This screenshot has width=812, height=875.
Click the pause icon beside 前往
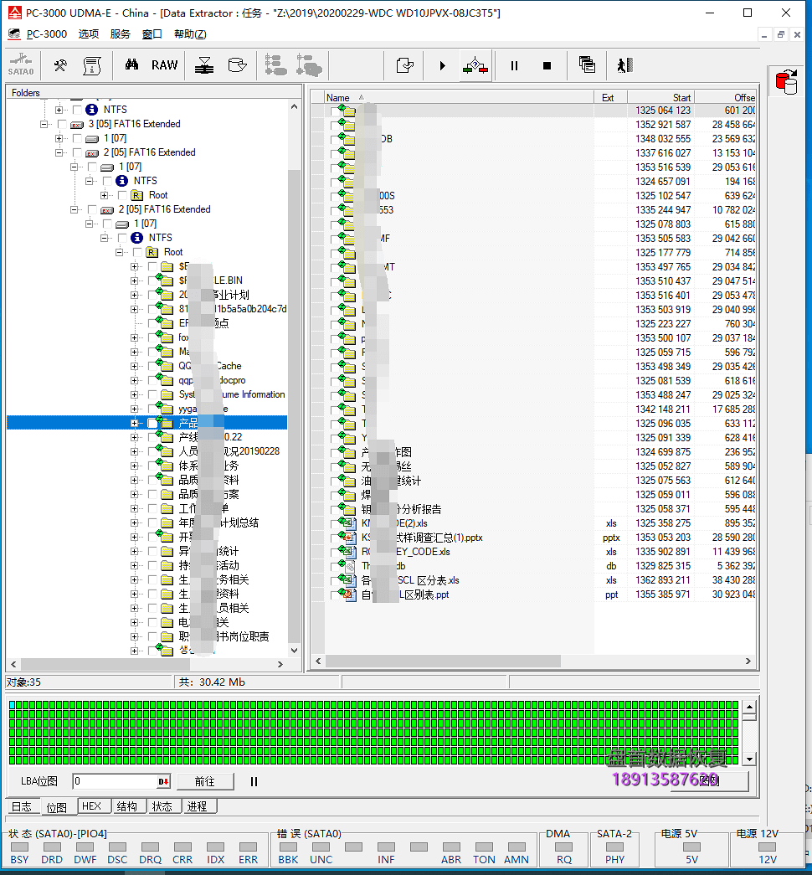(x=254, y=781)
